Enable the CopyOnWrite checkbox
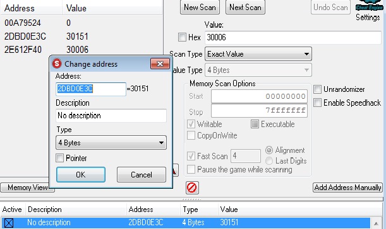 click(x=191, y=135)
